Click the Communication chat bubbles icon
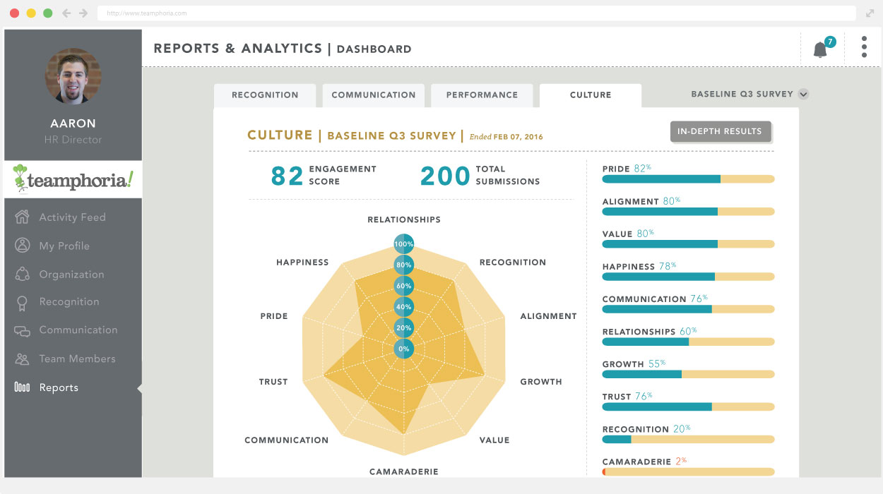The width and height of the screenshot is (883, 494). [23, 330]
